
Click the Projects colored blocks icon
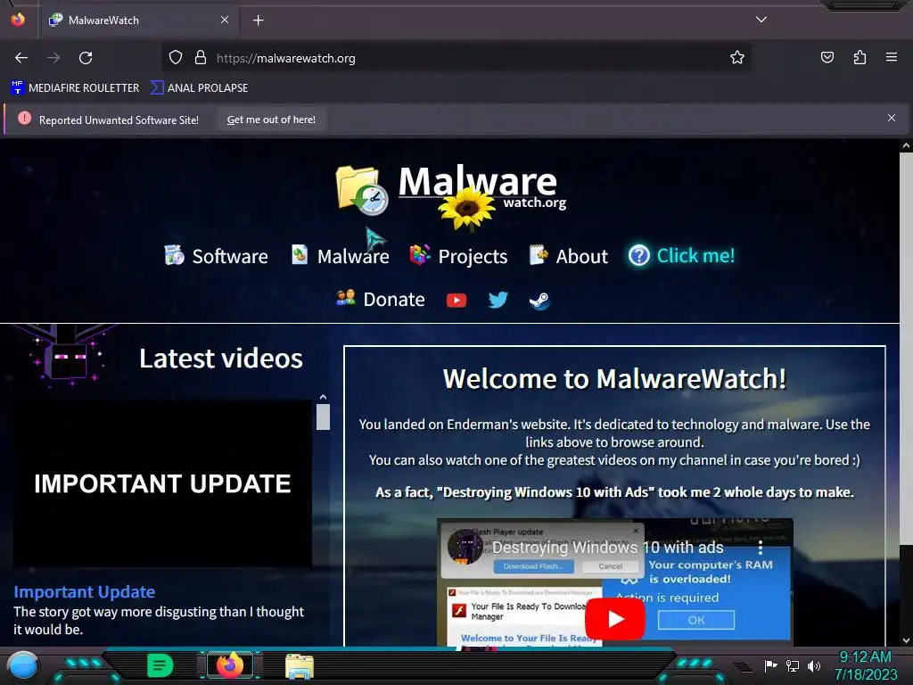click(x=420, y=254)
